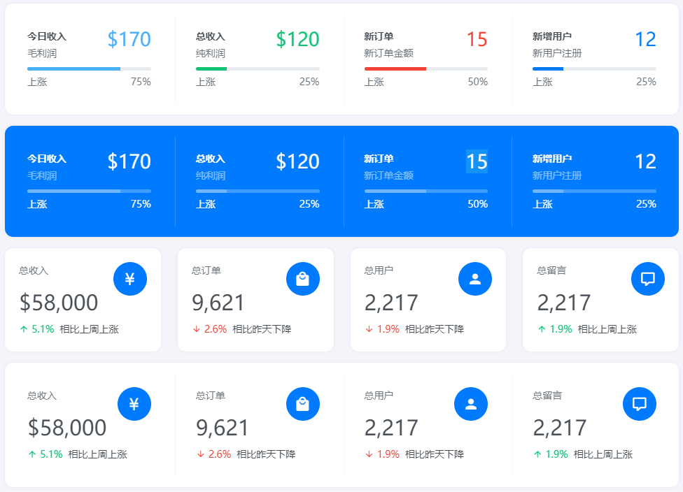Click the 新增用户 heading in the blue panel

tap(552, 159)
